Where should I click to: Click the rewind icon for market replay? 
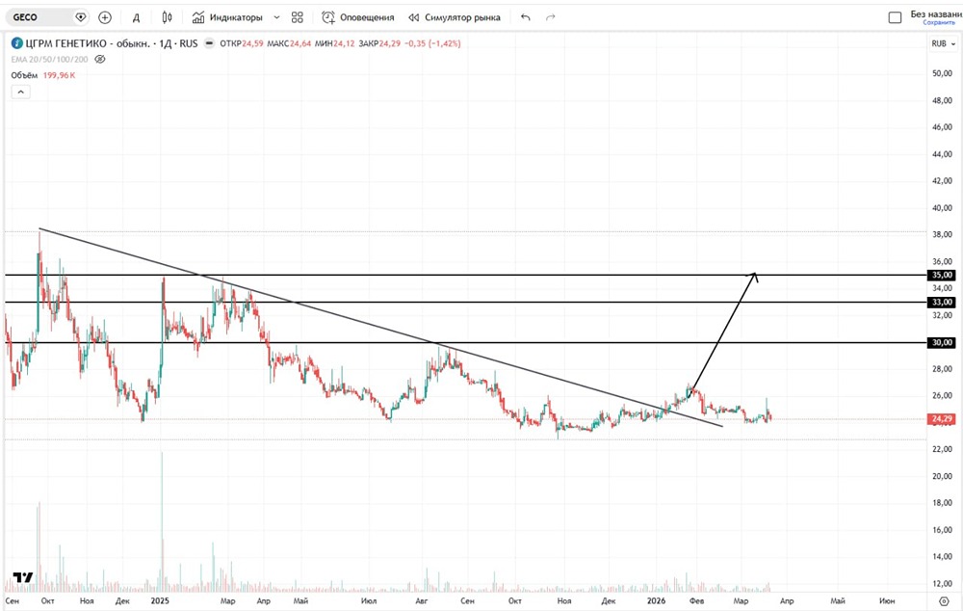[x=414, y=17]
